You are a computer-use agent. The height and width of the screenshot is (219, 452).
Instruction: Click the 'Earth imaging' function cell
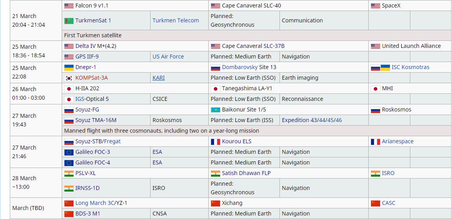324,78
